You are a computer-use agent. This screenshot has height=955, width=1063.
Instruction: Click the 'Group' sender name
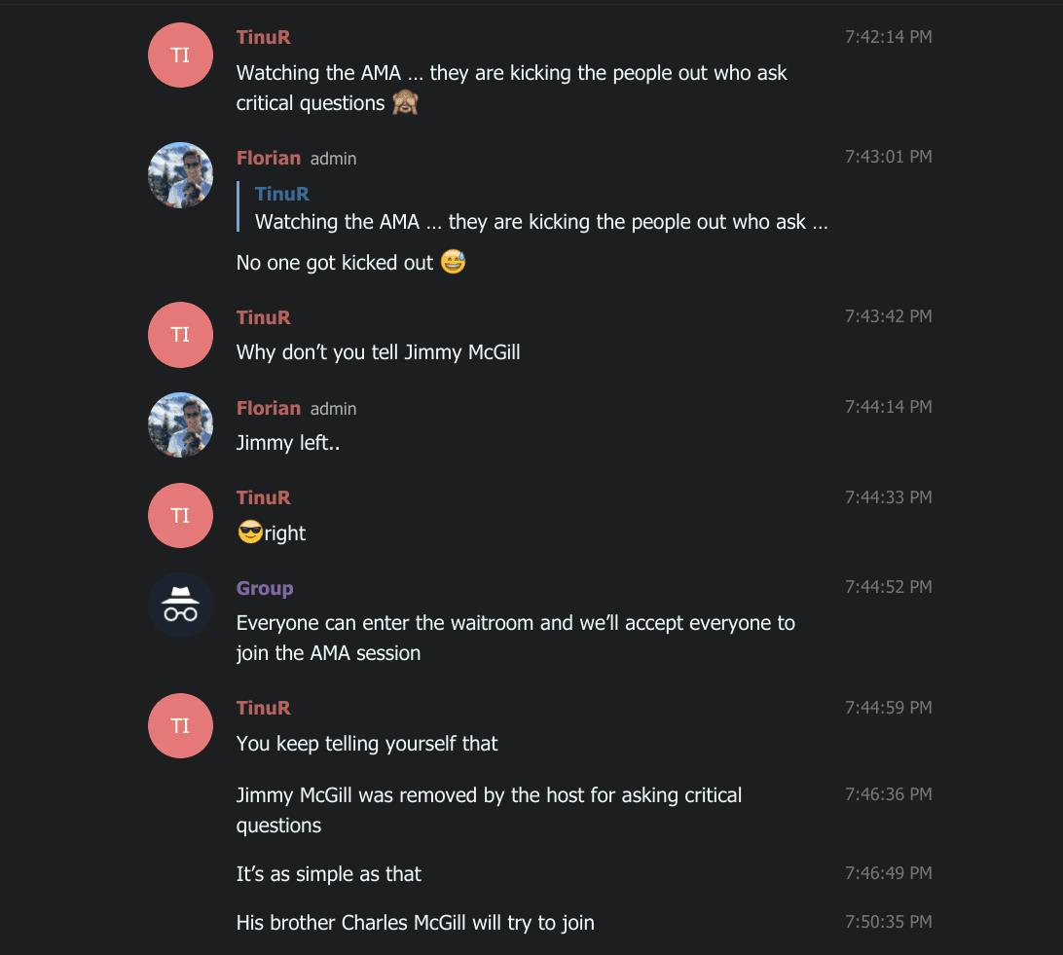[265, 588]
